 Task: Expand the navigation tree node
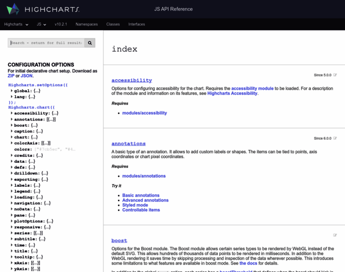point(12,203)
